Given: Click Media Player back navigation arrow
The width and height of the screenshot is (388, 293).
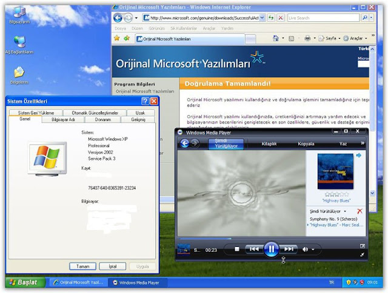Looking at the screenshot, I should [184, 143].
